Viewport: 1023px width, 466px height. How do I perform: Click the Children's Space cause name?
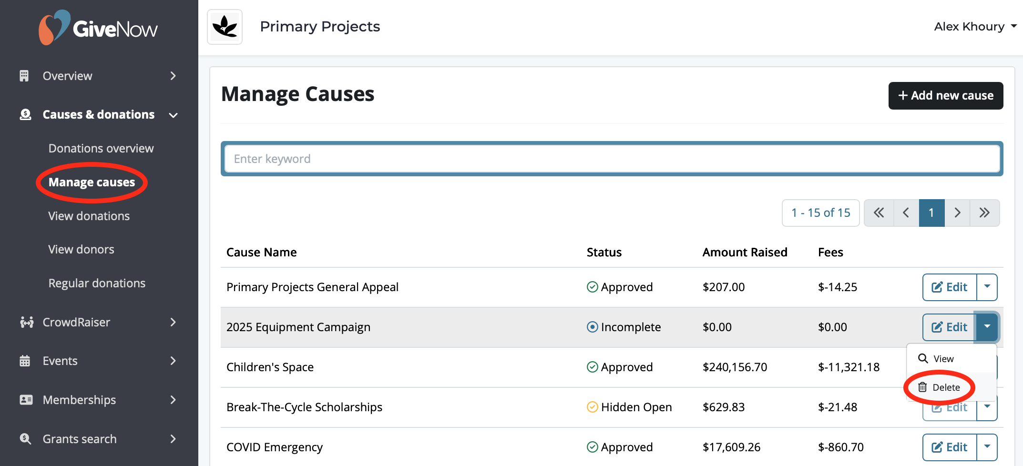270,367
